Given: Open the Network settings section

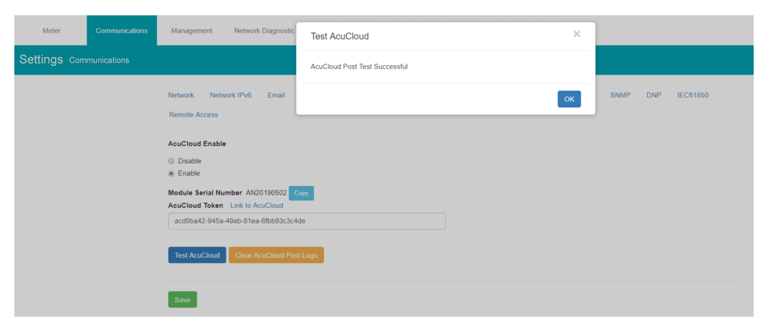Looking at the screenshot, I should pyautogui.click(x=181, y=95).
